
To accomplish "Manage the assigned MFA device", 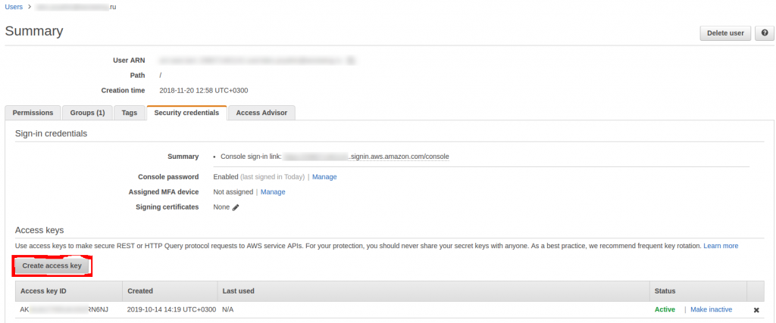I will point(273,192).
